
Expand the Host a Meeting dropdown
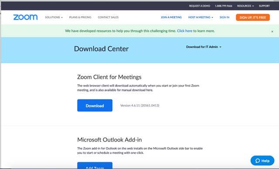[x=201, y=17]
